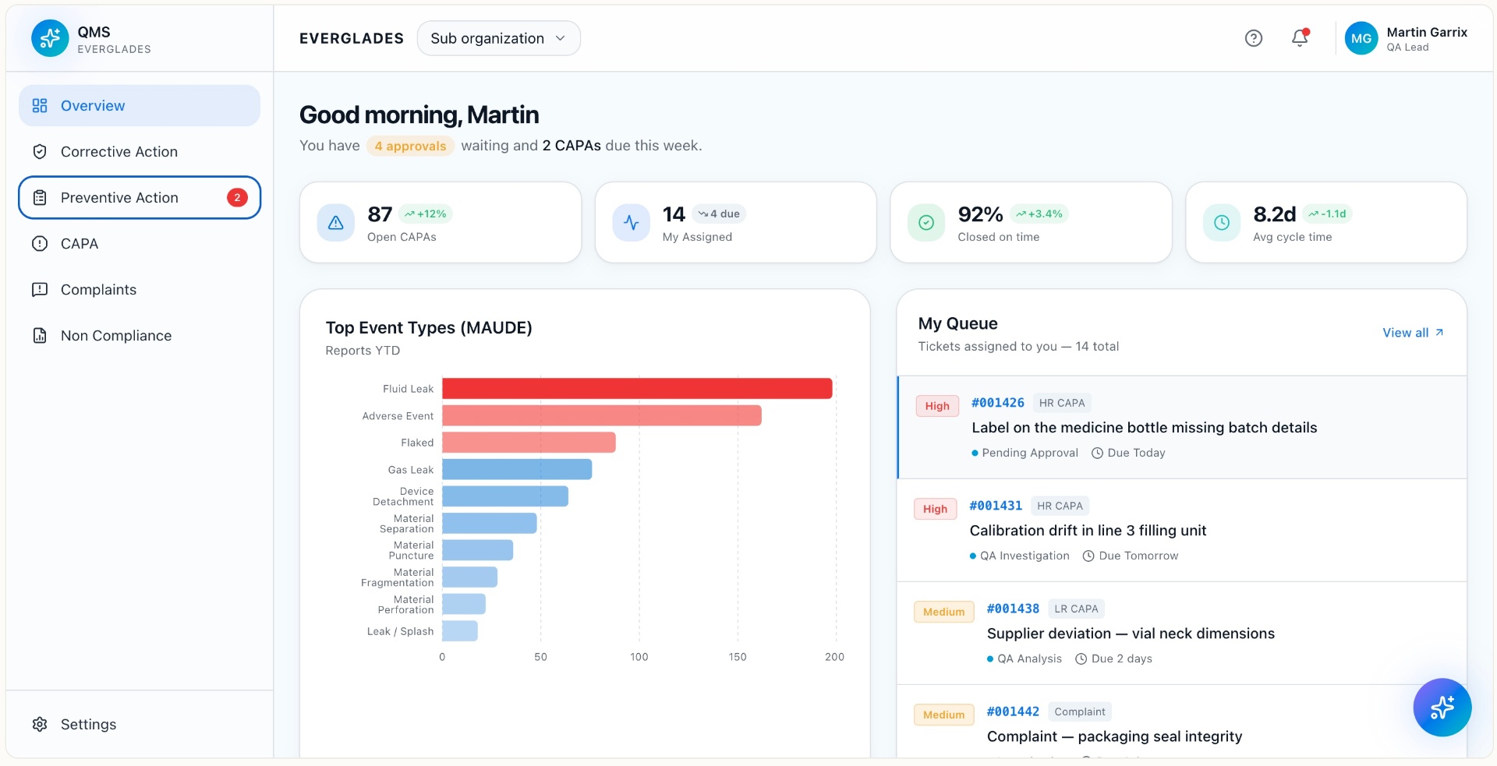This screenshot has height=766, width=1497.
Task: Click the +12% trend badge on Open CAPAs
Action: point(425,214)
